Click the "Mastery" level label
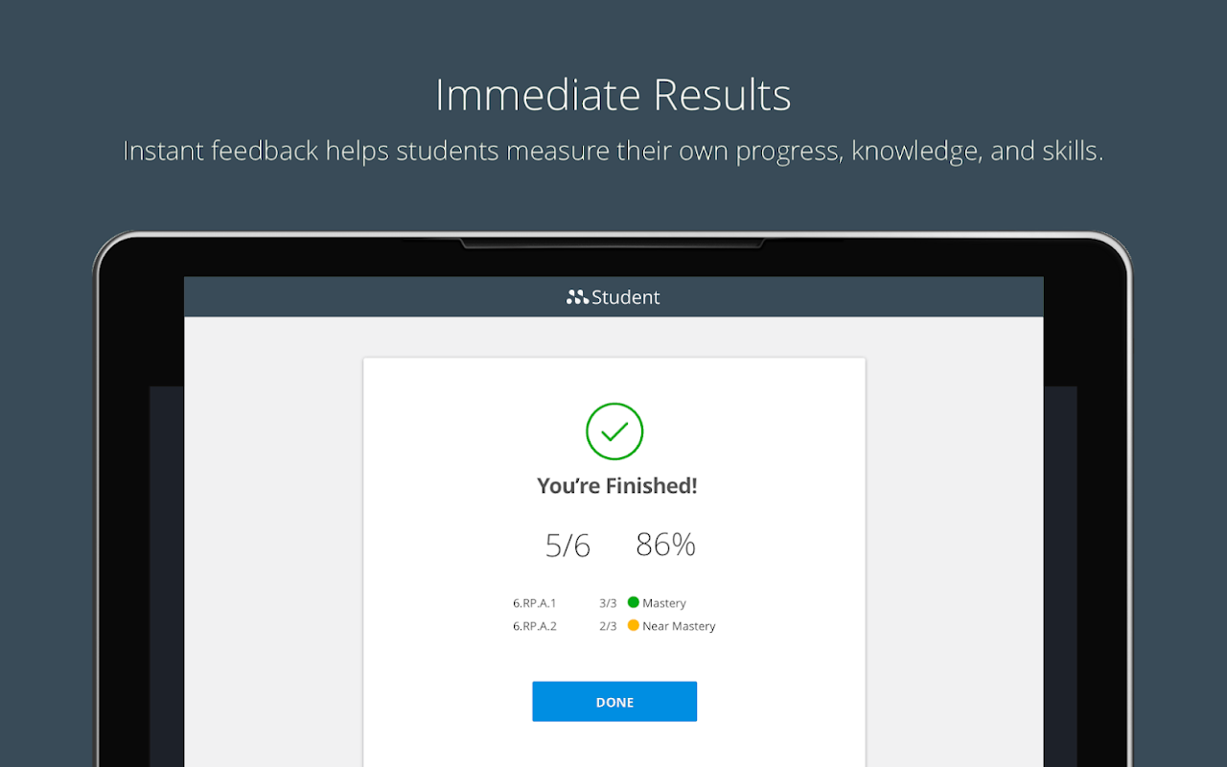Viewport: 1227px width, 767px height. (664, 603)
